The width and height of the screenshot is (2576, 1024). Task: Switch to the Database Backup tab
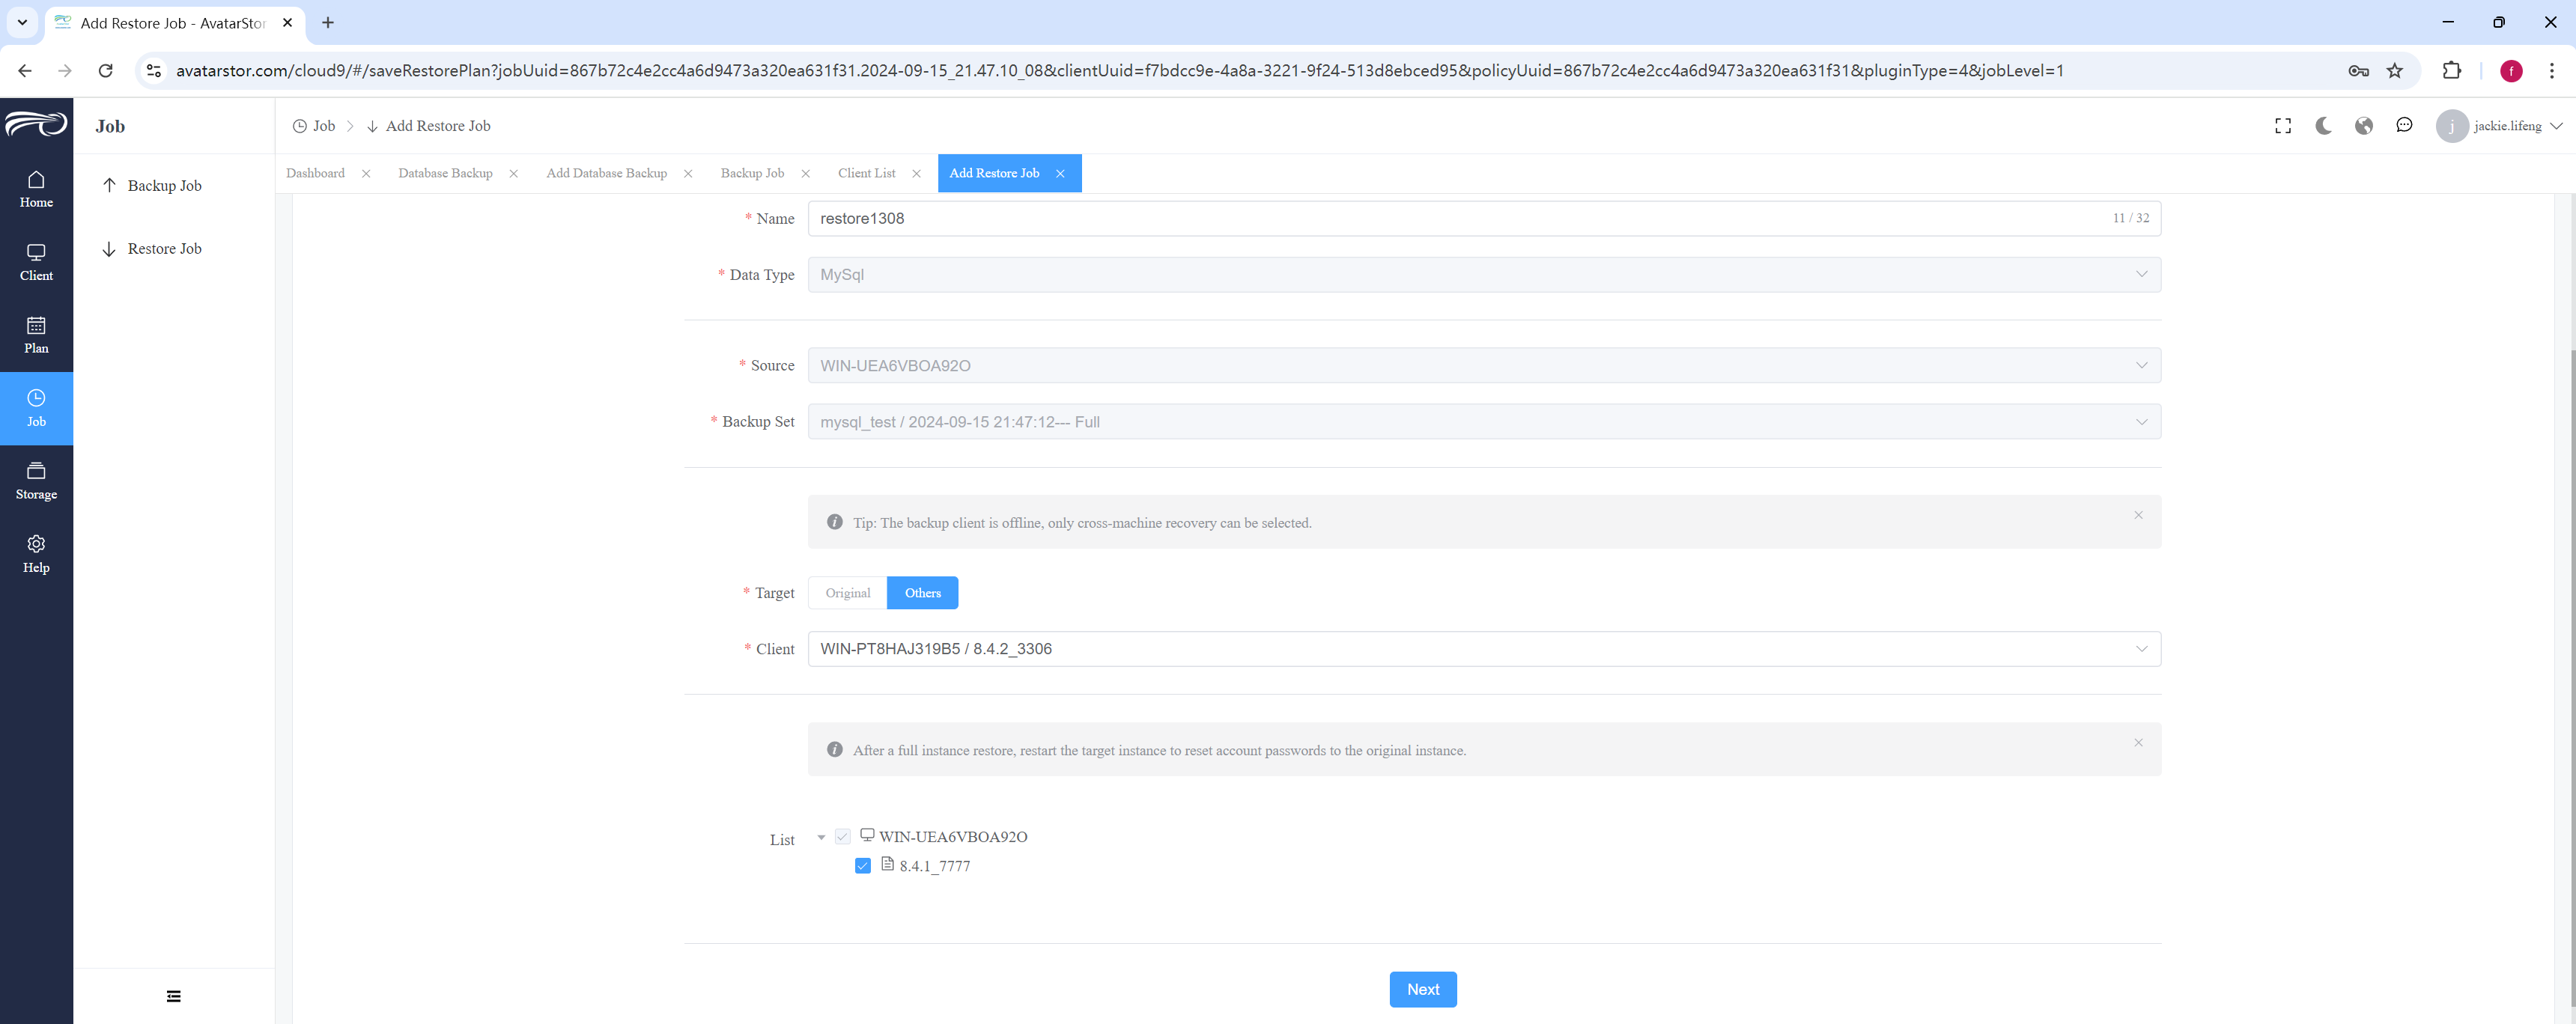point(445,173)
